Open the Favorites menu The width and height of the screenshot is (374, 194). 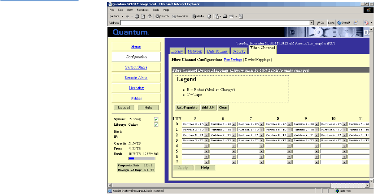pos(143,10)
